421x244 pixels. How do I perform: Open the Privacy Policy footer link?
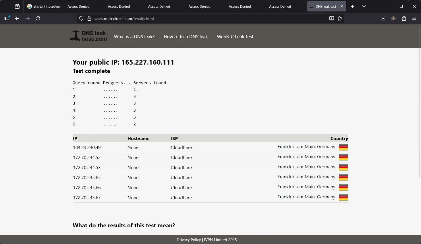point(189,240)
